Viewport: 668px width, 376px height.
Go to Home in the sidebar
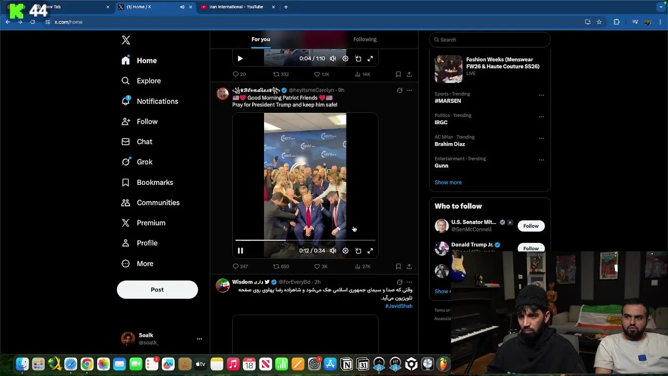(x=139, y=61)
